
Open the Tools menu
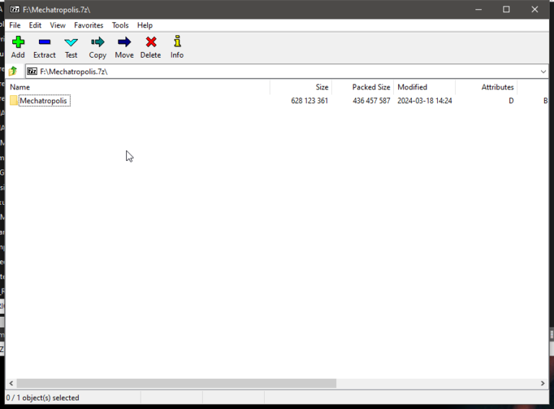pos(120,25)
